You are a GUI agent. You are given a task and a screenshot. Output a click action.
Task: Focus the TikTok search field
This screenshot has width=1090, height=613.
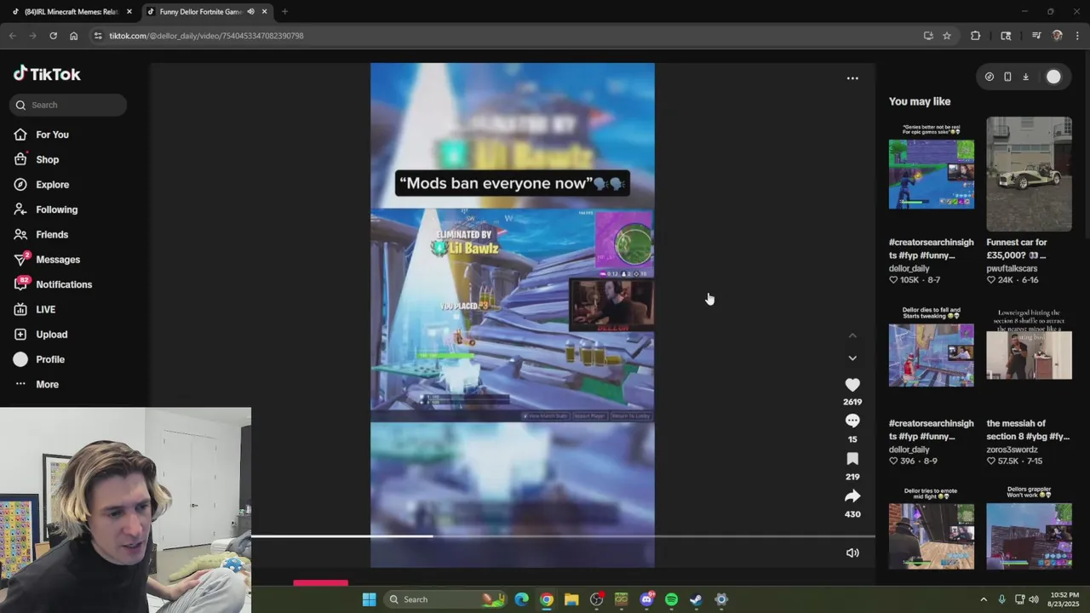coord(69,105)
